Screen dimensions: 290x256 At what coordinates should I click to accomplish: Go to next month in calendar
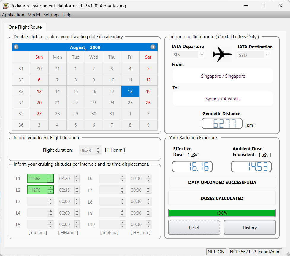pyautogui.click(x=153, y=47)
